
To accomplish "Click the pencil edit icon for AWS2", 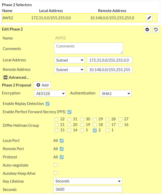I will tap(149, 18).
